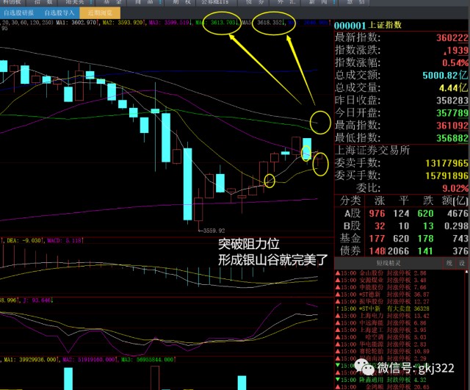Click the 上海电力 封涨停板 alert row
Viewport: 470px width, 390px height.
pos(382,316)
